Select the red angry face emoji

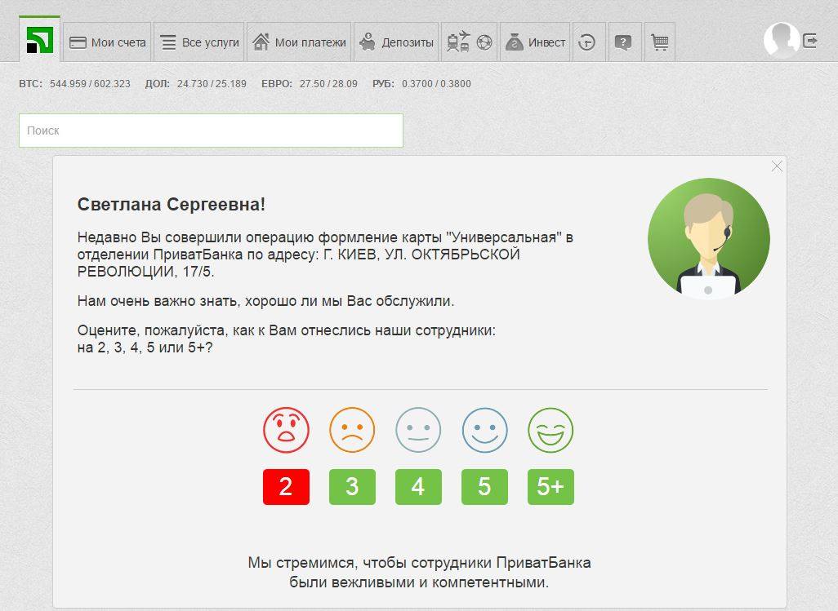point(286,431)
